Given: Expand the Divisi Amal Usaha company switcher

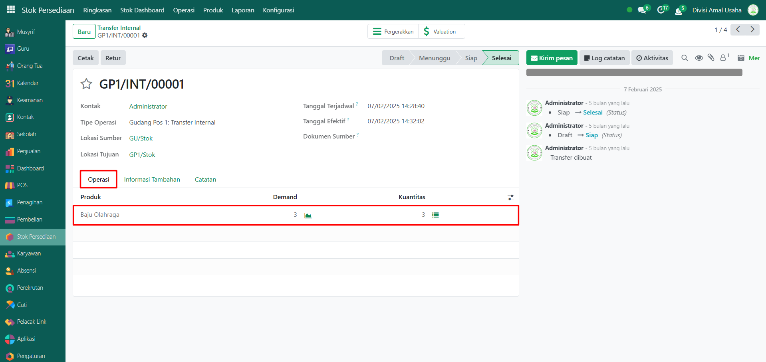Looking at the screenshot, I should click(x=716, y=10).
